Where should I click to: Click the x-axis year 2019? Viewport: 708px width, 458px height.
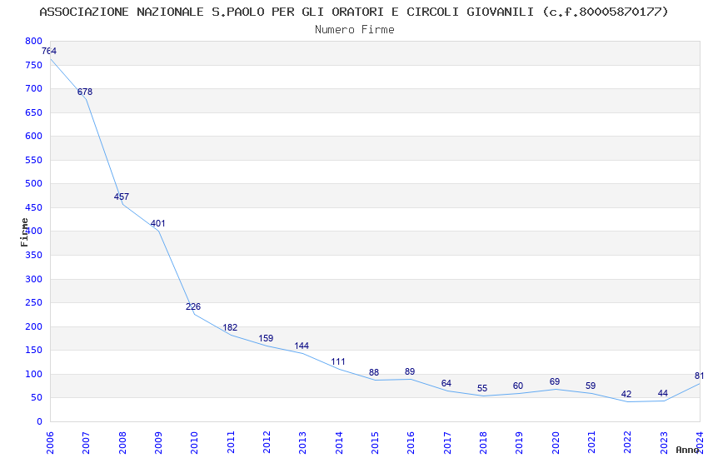(519, 443)
